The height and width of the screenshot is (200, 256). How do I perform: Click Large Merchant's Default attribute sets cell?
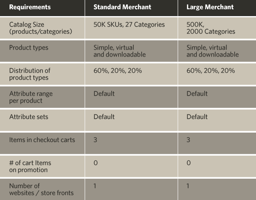(197, 117)
